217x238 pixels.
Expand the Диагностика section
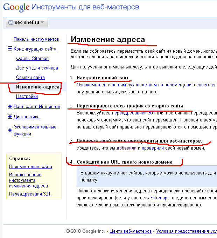pos(10,117)
